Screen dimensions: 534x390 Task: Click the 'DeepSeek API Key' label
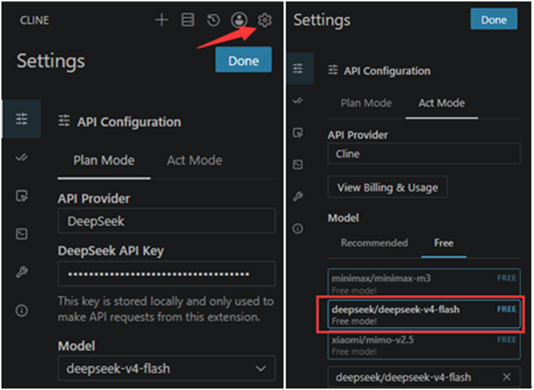pos(111,251)
